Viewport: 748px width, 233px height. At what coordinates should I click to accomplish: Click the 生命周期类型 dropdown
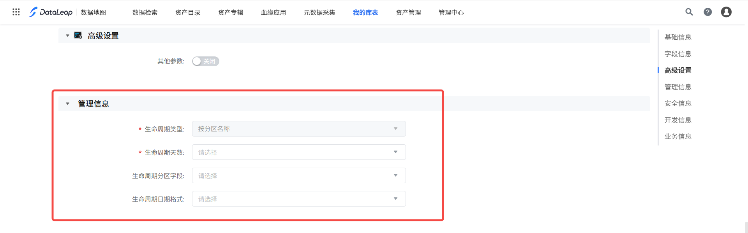298,129
